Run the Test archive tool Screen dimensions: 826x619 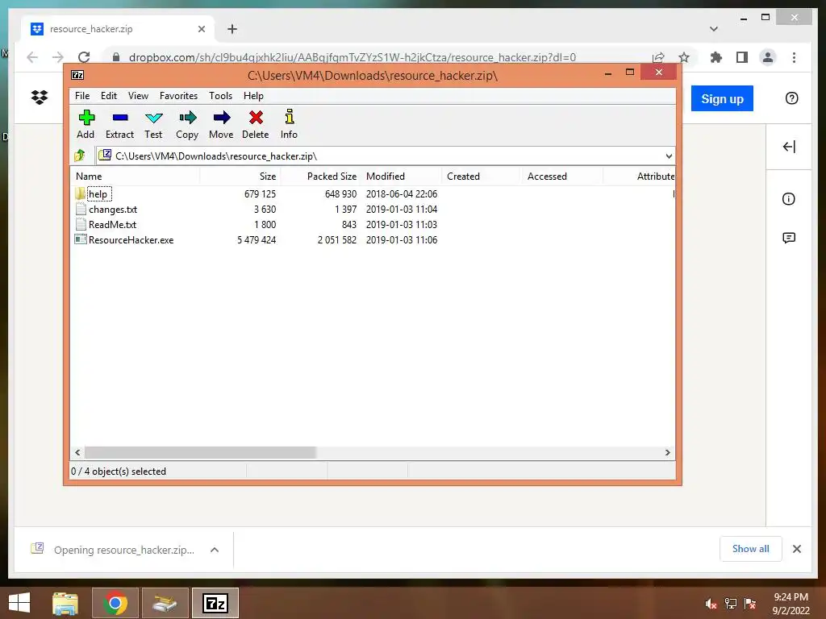coord(153,124)
